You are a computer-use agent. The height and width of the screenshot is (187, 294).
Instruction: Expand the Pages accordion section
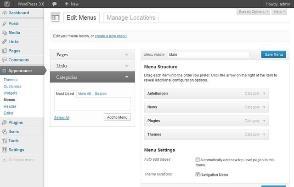point(92,54)
